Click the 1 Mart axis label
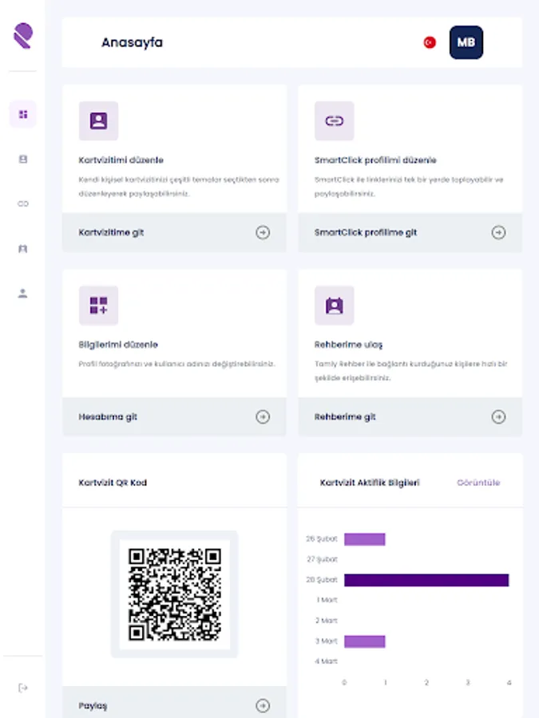Image resolution: width=539 pixels, height=718 pixels. click(327, 600)
